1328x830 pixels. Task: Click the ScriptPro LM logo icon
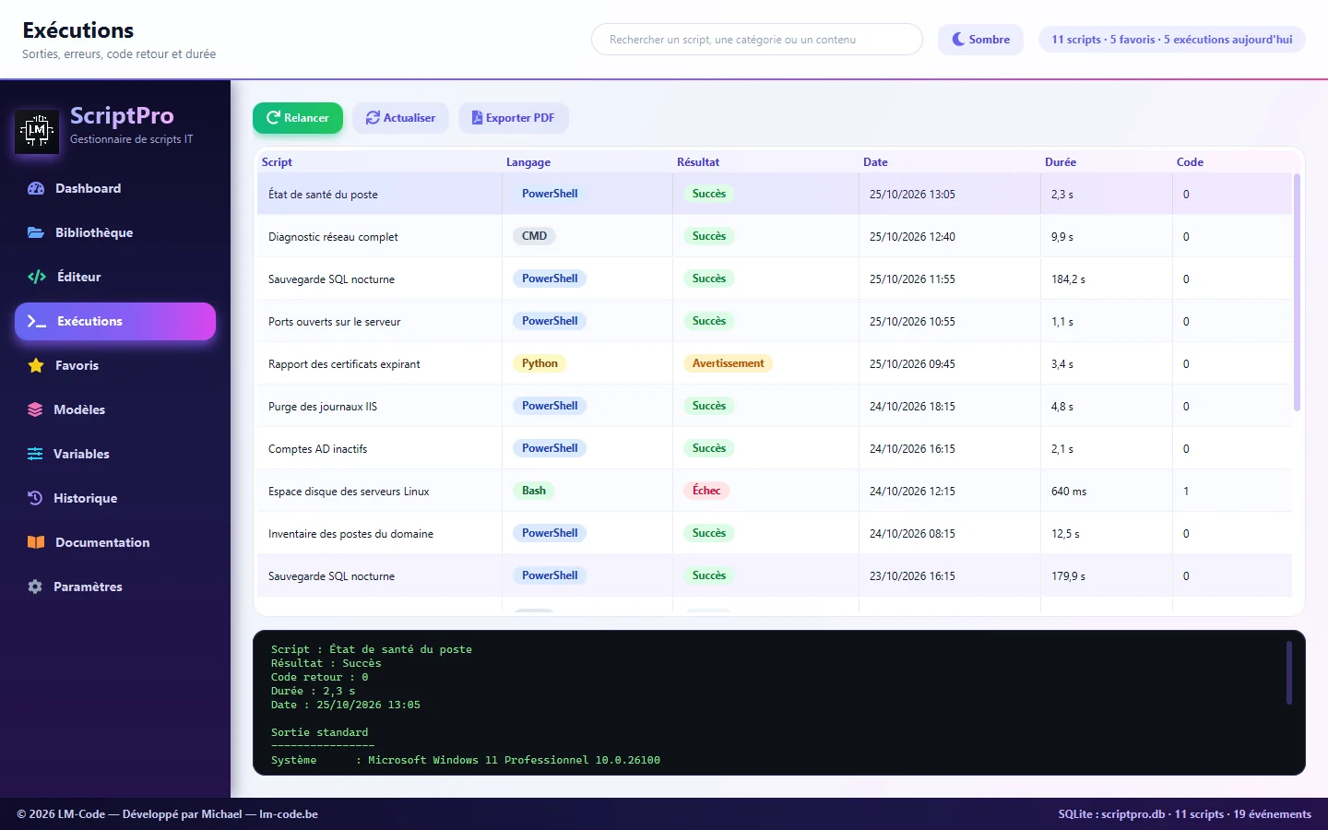37,131
